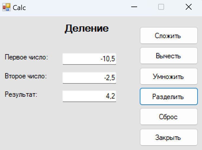Divide using the Разделить button
Viewport: 202px width, 150px height.
coord(169,96)
